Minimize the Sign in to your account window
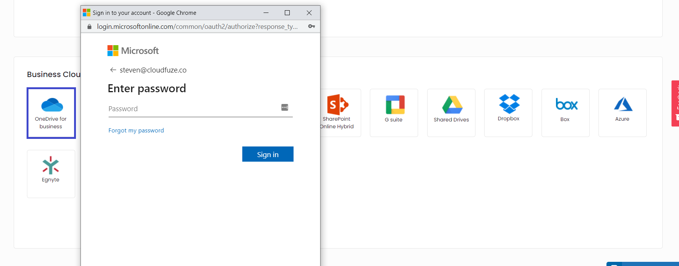 266,13
